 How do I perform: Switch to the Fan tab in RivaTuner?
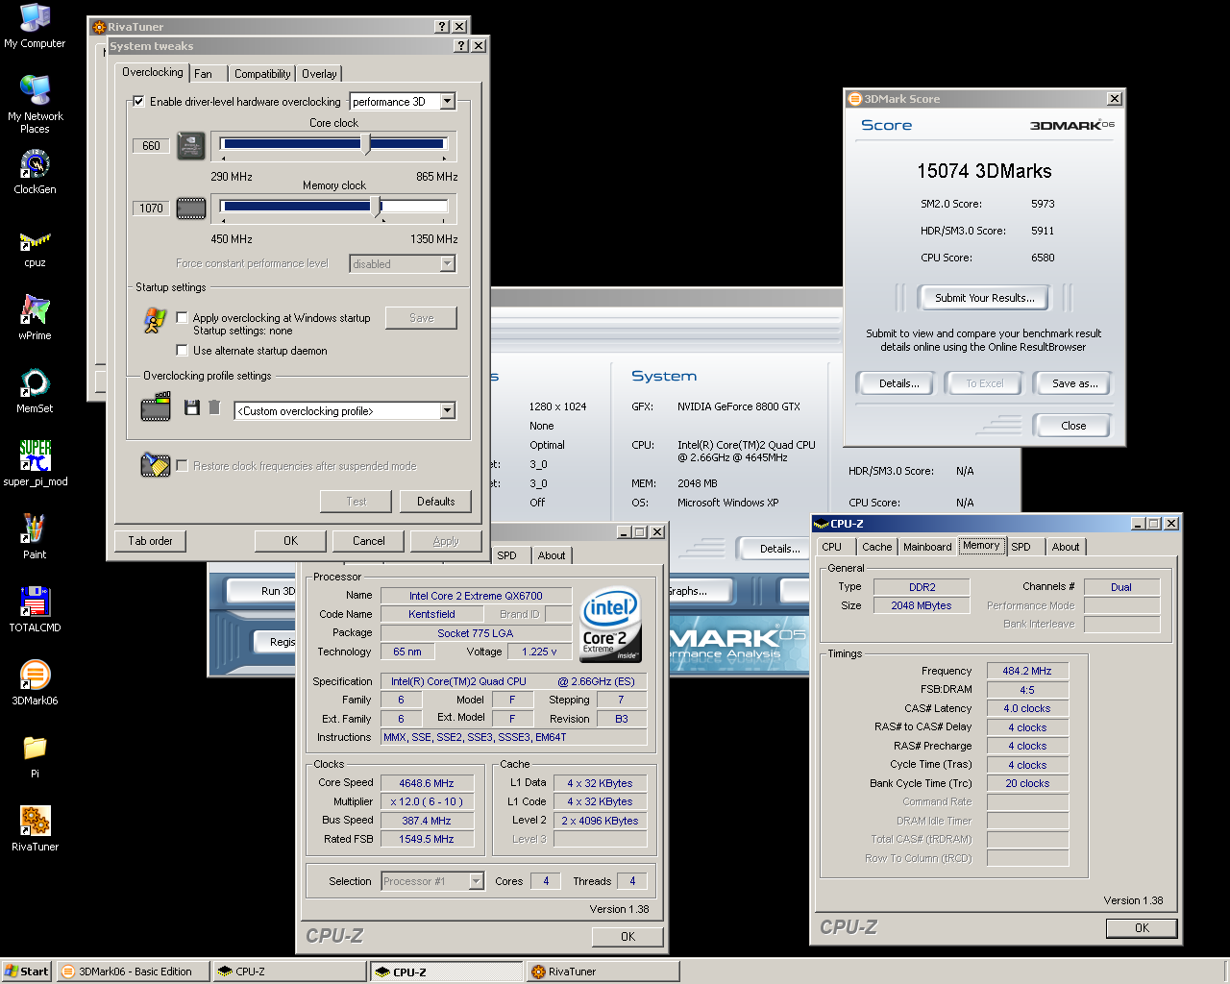pos(203,74)
